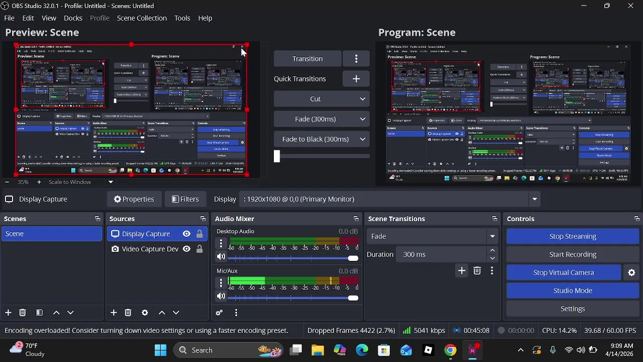This screenshot has height=362, width=643.
Task: Expand the Fade (300ms) quick transition dropdown
Action: coord(363,119)
